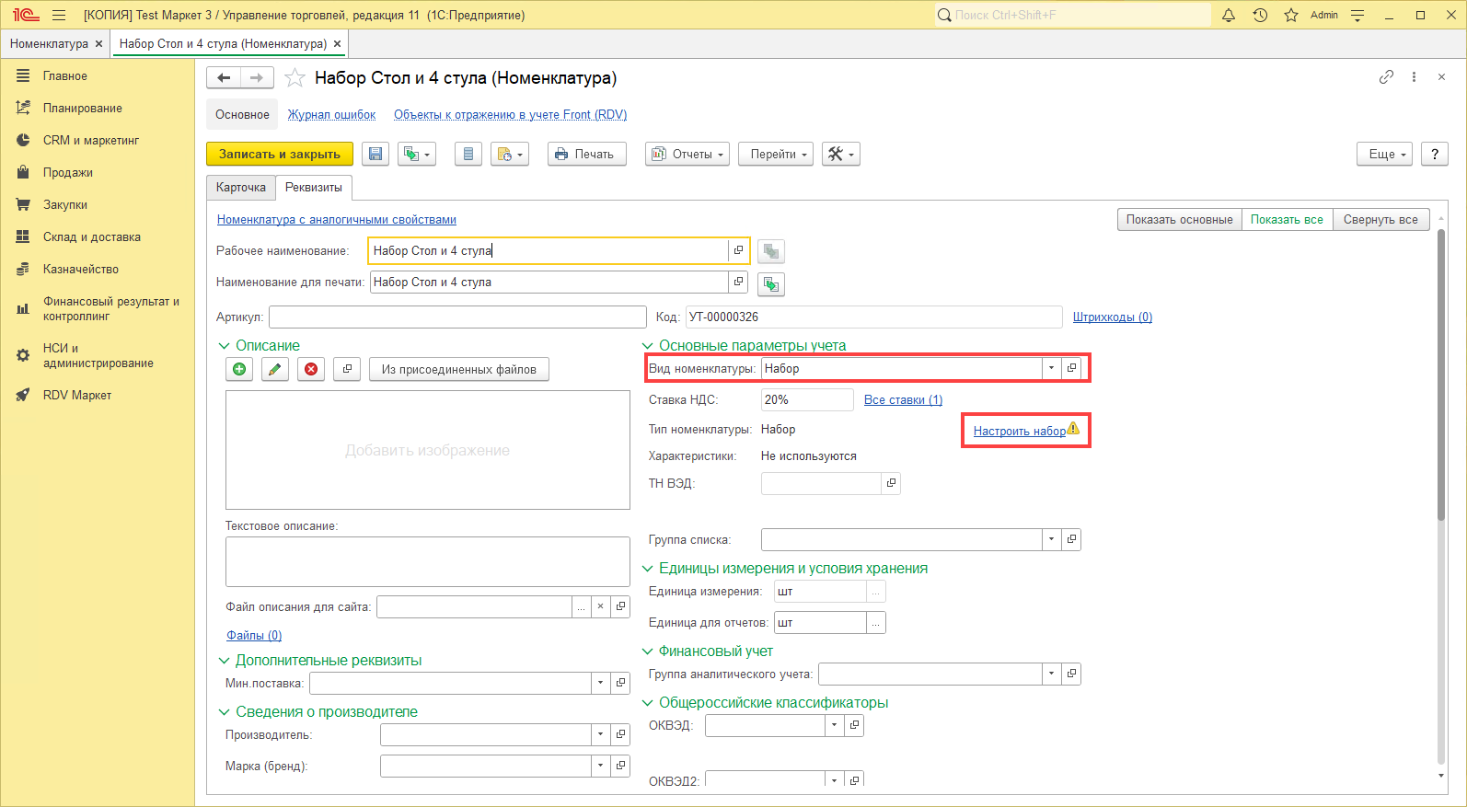Click the Артикул input field
Image resolution: width=1467 pixels, height=807 pixels.
(457, 317)
